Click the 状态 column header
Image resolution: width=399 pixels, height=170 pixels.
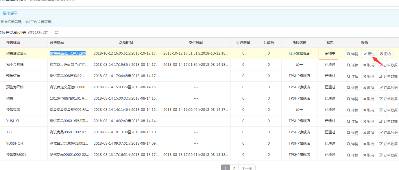330,43
